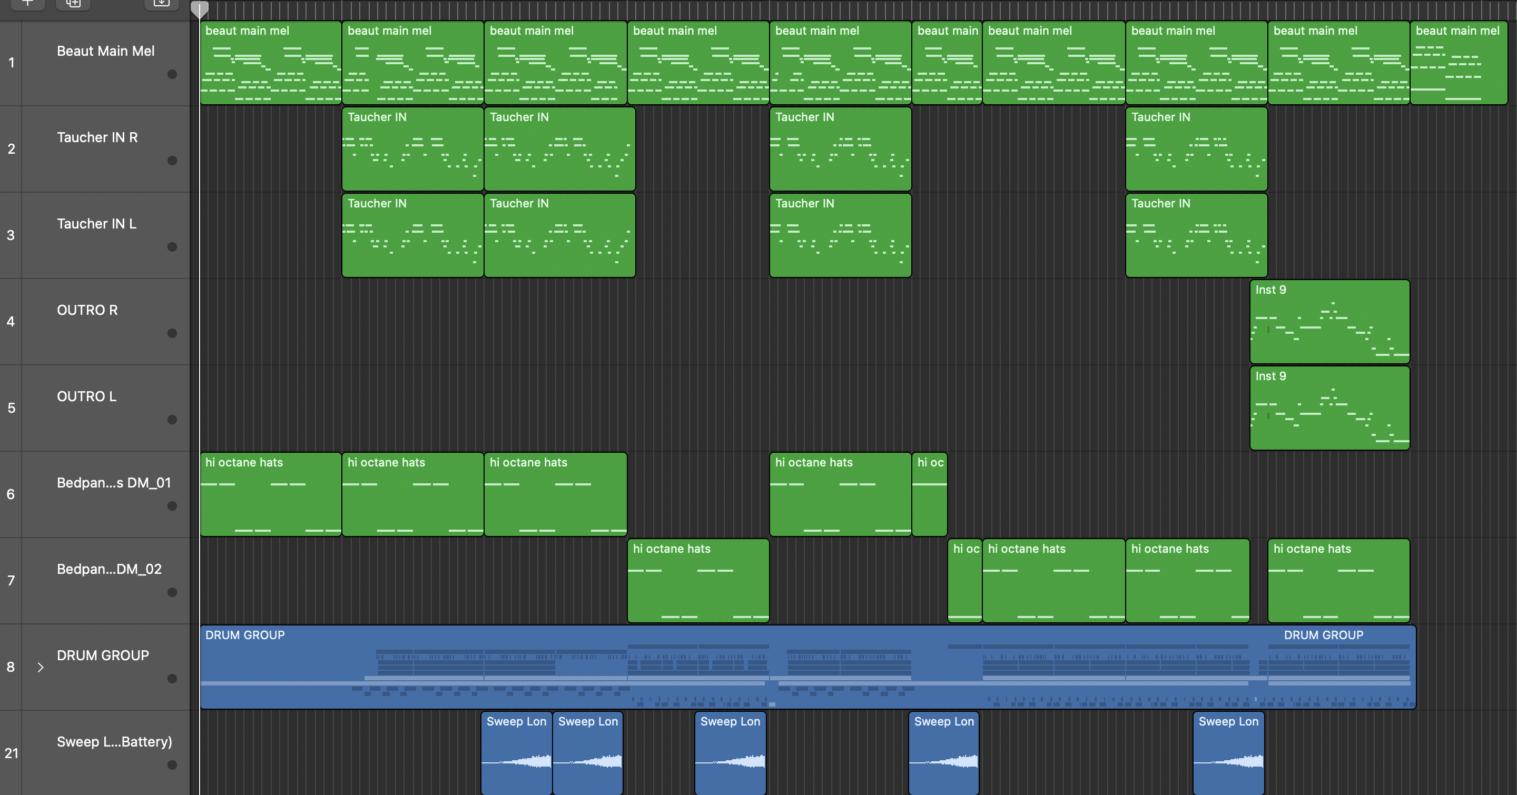Click track number 4 in the header
The image size is (1517, 795).
pos(11,322)
